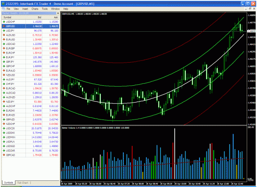Switch to the Symbols tab
Image resolution: width=257 pixels, height=187 pixels.
(9, 182)
